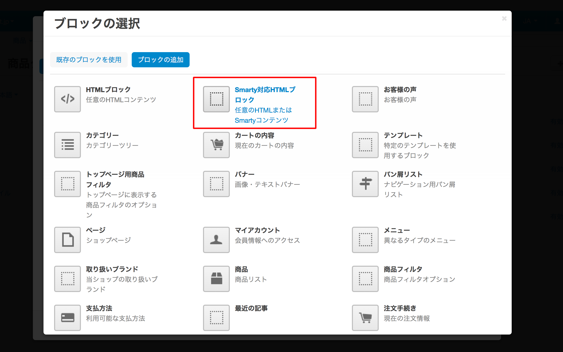This screenshot has height=352, width=563.
Task: Open the 最近の記事 block title
Action: [x=251, y=308]
